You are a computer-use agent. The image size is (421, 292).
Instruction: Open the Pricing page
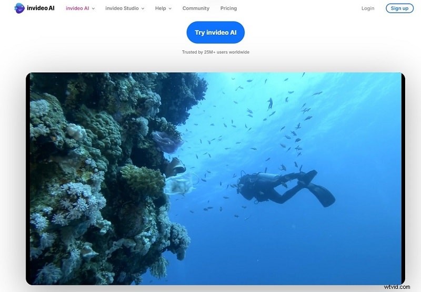[228, 8]
